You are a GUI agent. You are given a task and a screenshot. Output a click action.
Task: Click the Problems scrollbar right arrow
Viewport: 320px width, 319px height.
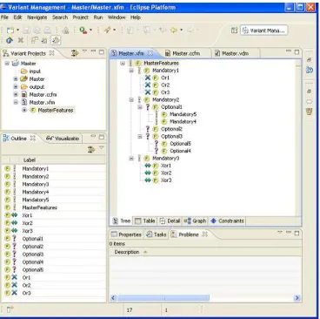click(297, 298)
